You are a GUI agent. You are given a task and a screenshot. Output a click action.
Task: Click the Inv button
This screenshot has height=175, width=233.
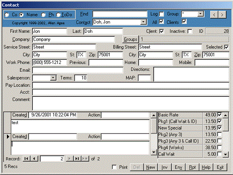(164, 167)
